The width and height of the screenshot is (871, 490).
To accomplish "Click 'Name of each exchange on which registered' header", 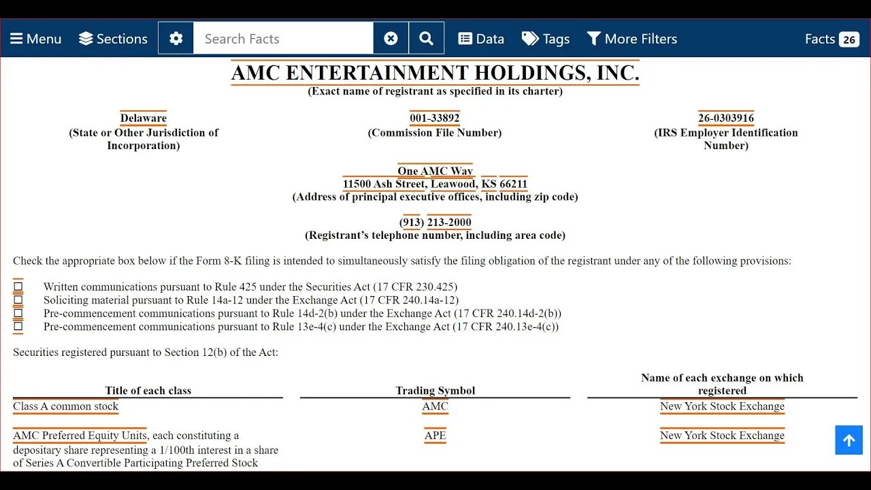I will tap(722, 384).
